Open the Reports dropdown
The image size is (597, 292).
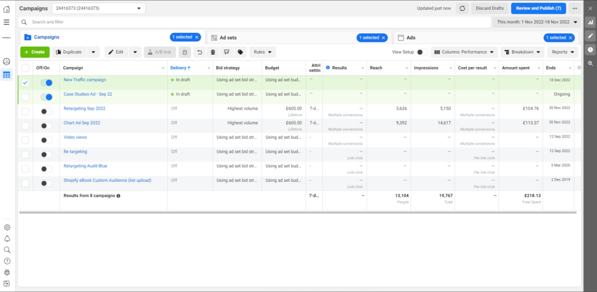[x=563, y=52]
